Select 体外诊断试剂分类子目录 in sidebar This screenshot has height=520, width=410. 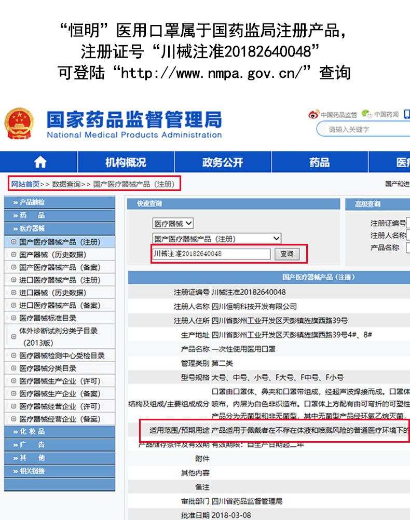coord(60,337)
